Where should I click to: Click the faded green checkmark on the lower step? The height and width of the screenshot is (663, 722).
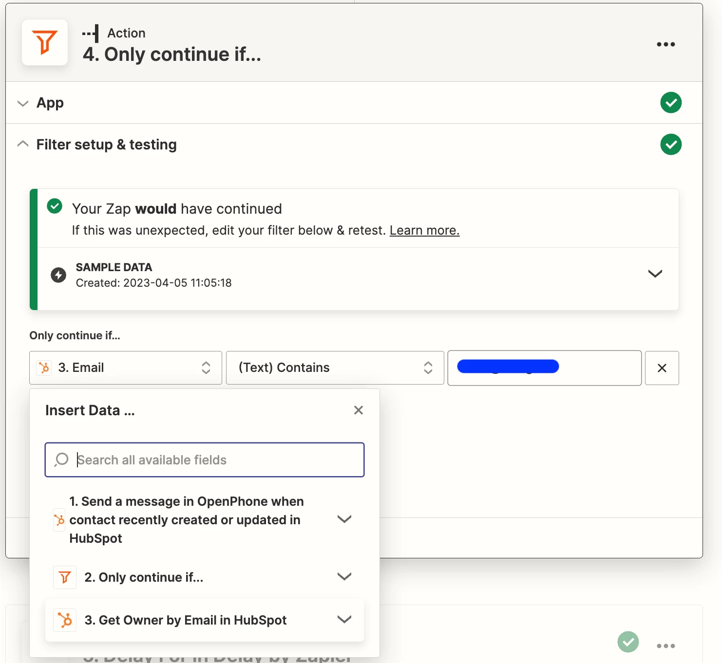click(x=628, y=642)
